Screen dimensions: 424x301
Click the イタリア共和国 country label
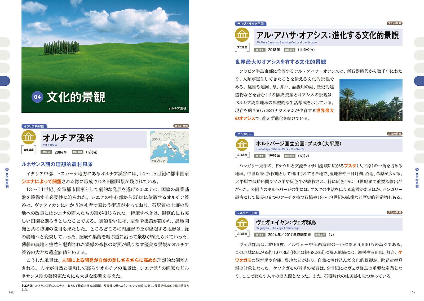34,126
